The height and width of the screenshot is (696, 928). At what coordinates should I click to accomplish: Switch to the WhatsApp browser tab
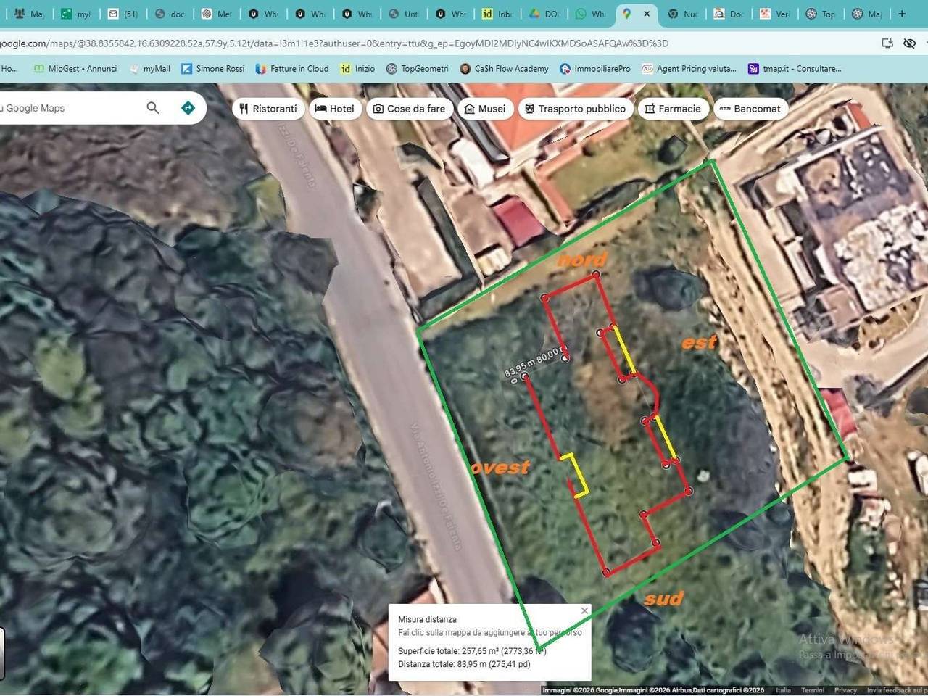pos(590,14)
